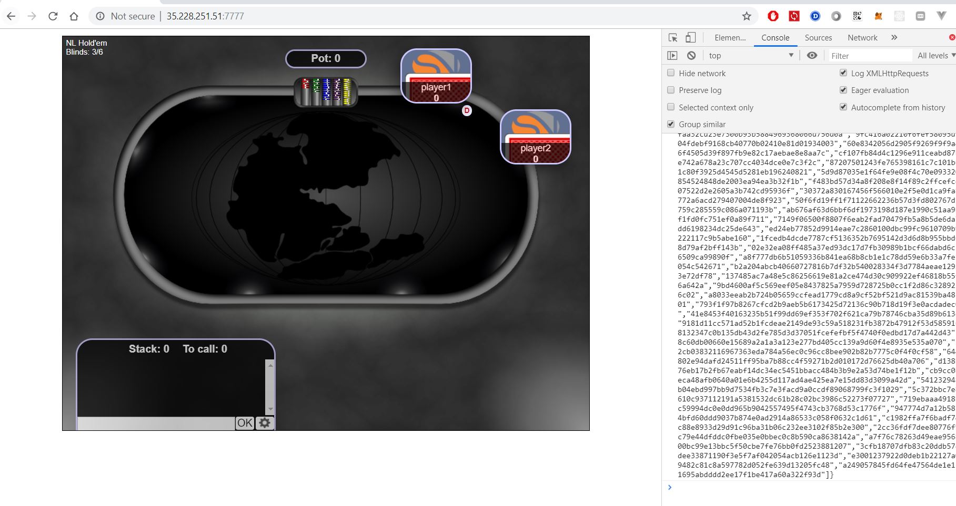Uncheck the Group similar option
956x506 pixels.
(x=671, y=125)
